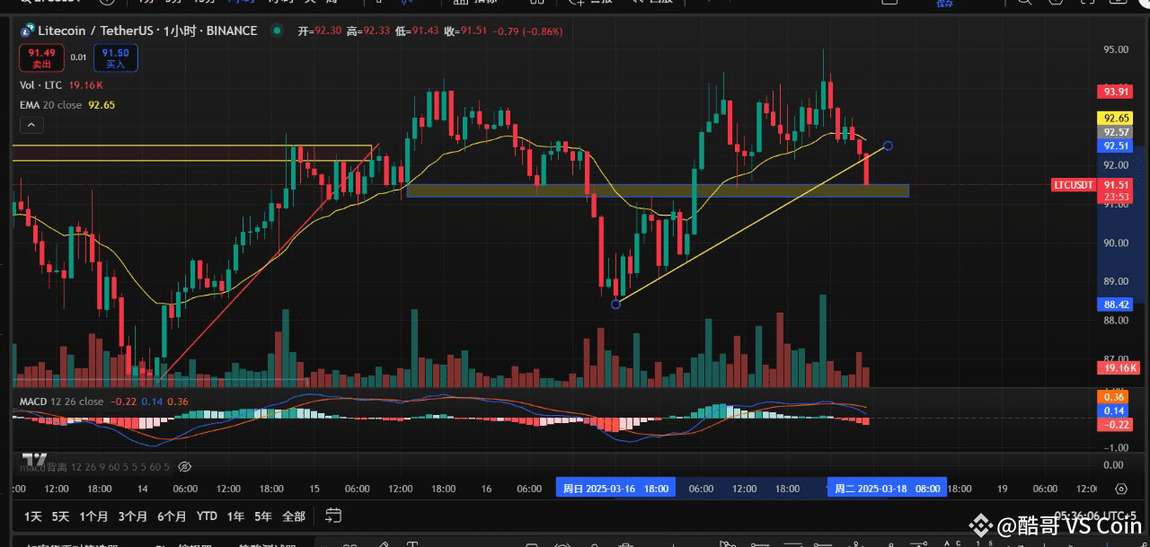Click the MACD 12 26 close legend
The image size is (1150, 547).
(61, 401)
